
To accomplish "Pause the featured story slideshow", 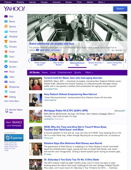I will click(x=124, y=50).
